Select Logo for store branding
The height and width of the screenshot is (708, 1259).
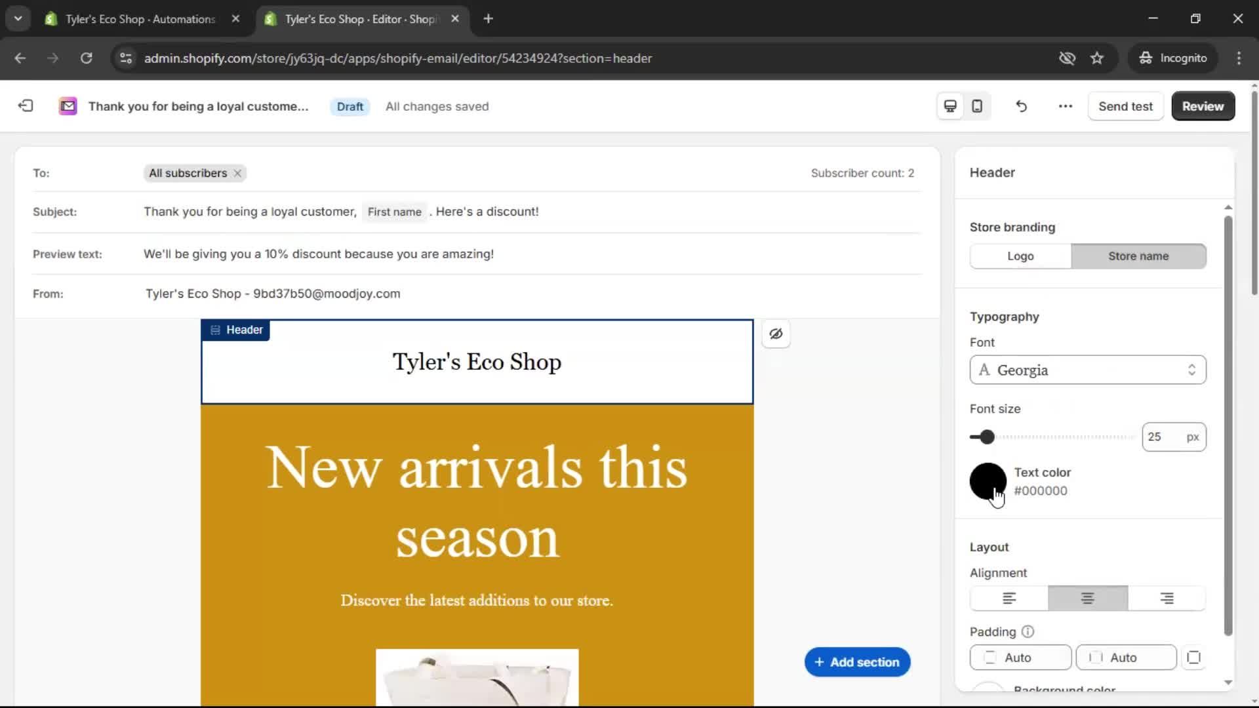tap(1020, 256)
